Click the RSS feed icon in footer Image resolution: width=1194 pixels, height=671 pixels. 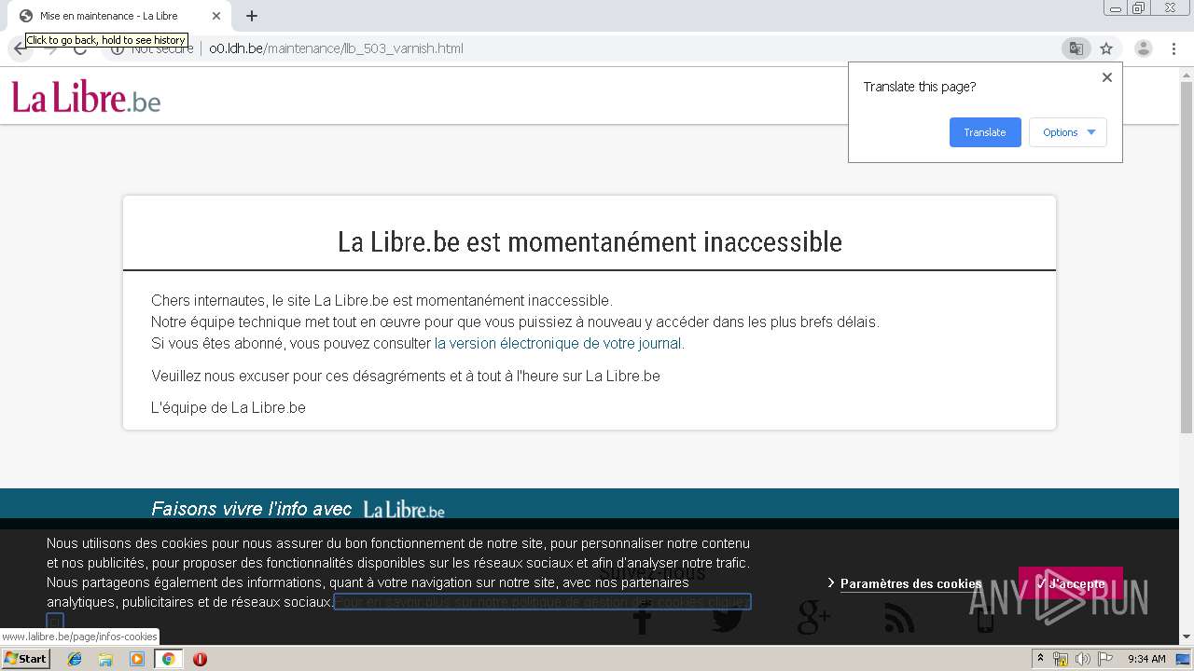pos(899,617)
